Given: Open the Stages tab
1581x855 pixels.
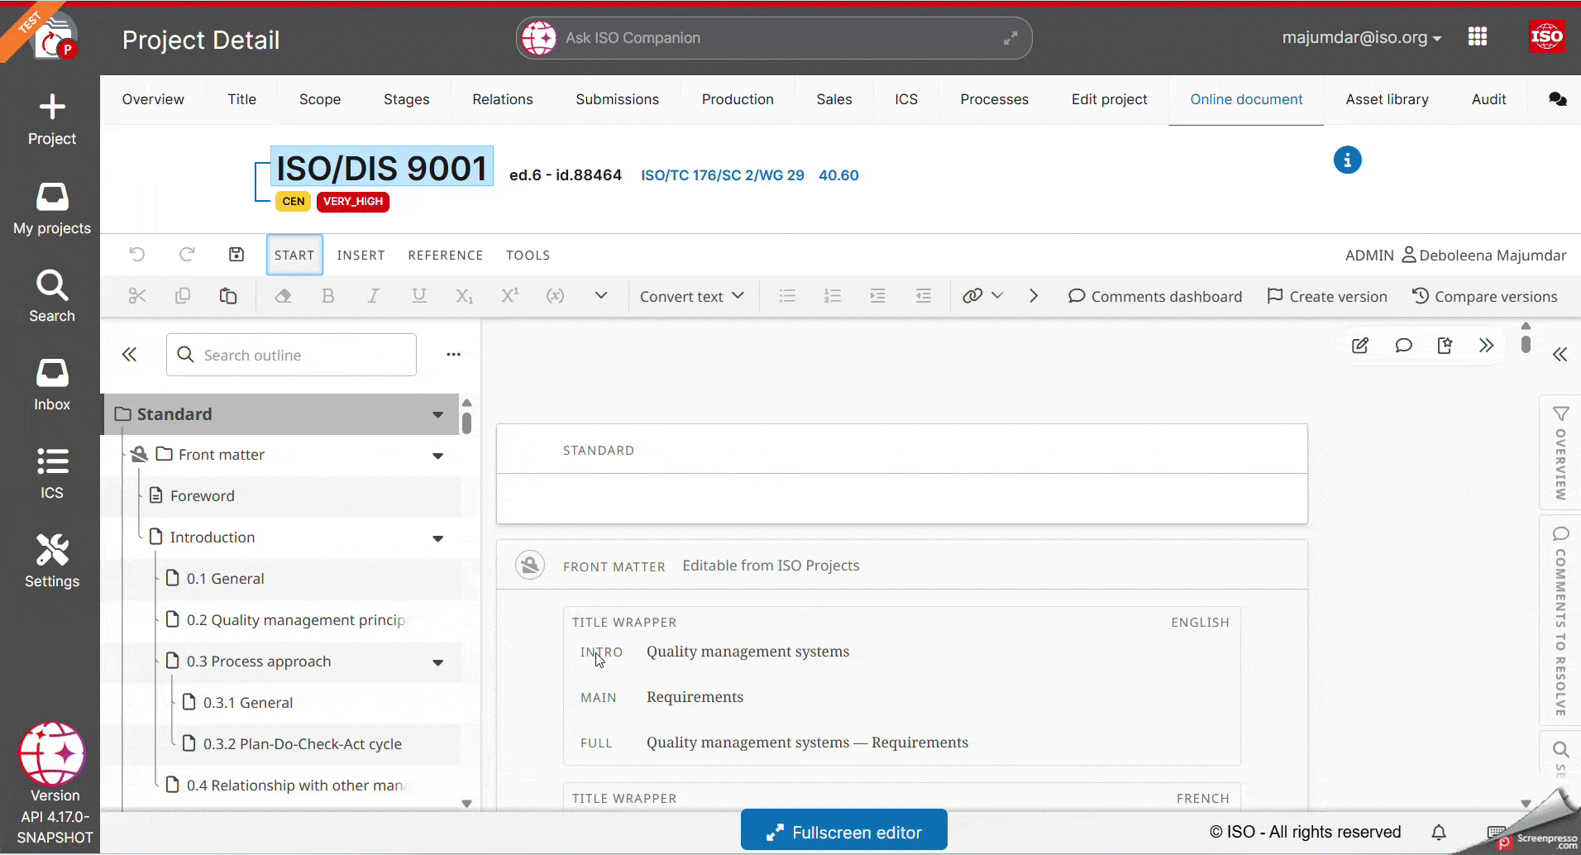Looking at the screenshot, I should click(x=406, y=99).
